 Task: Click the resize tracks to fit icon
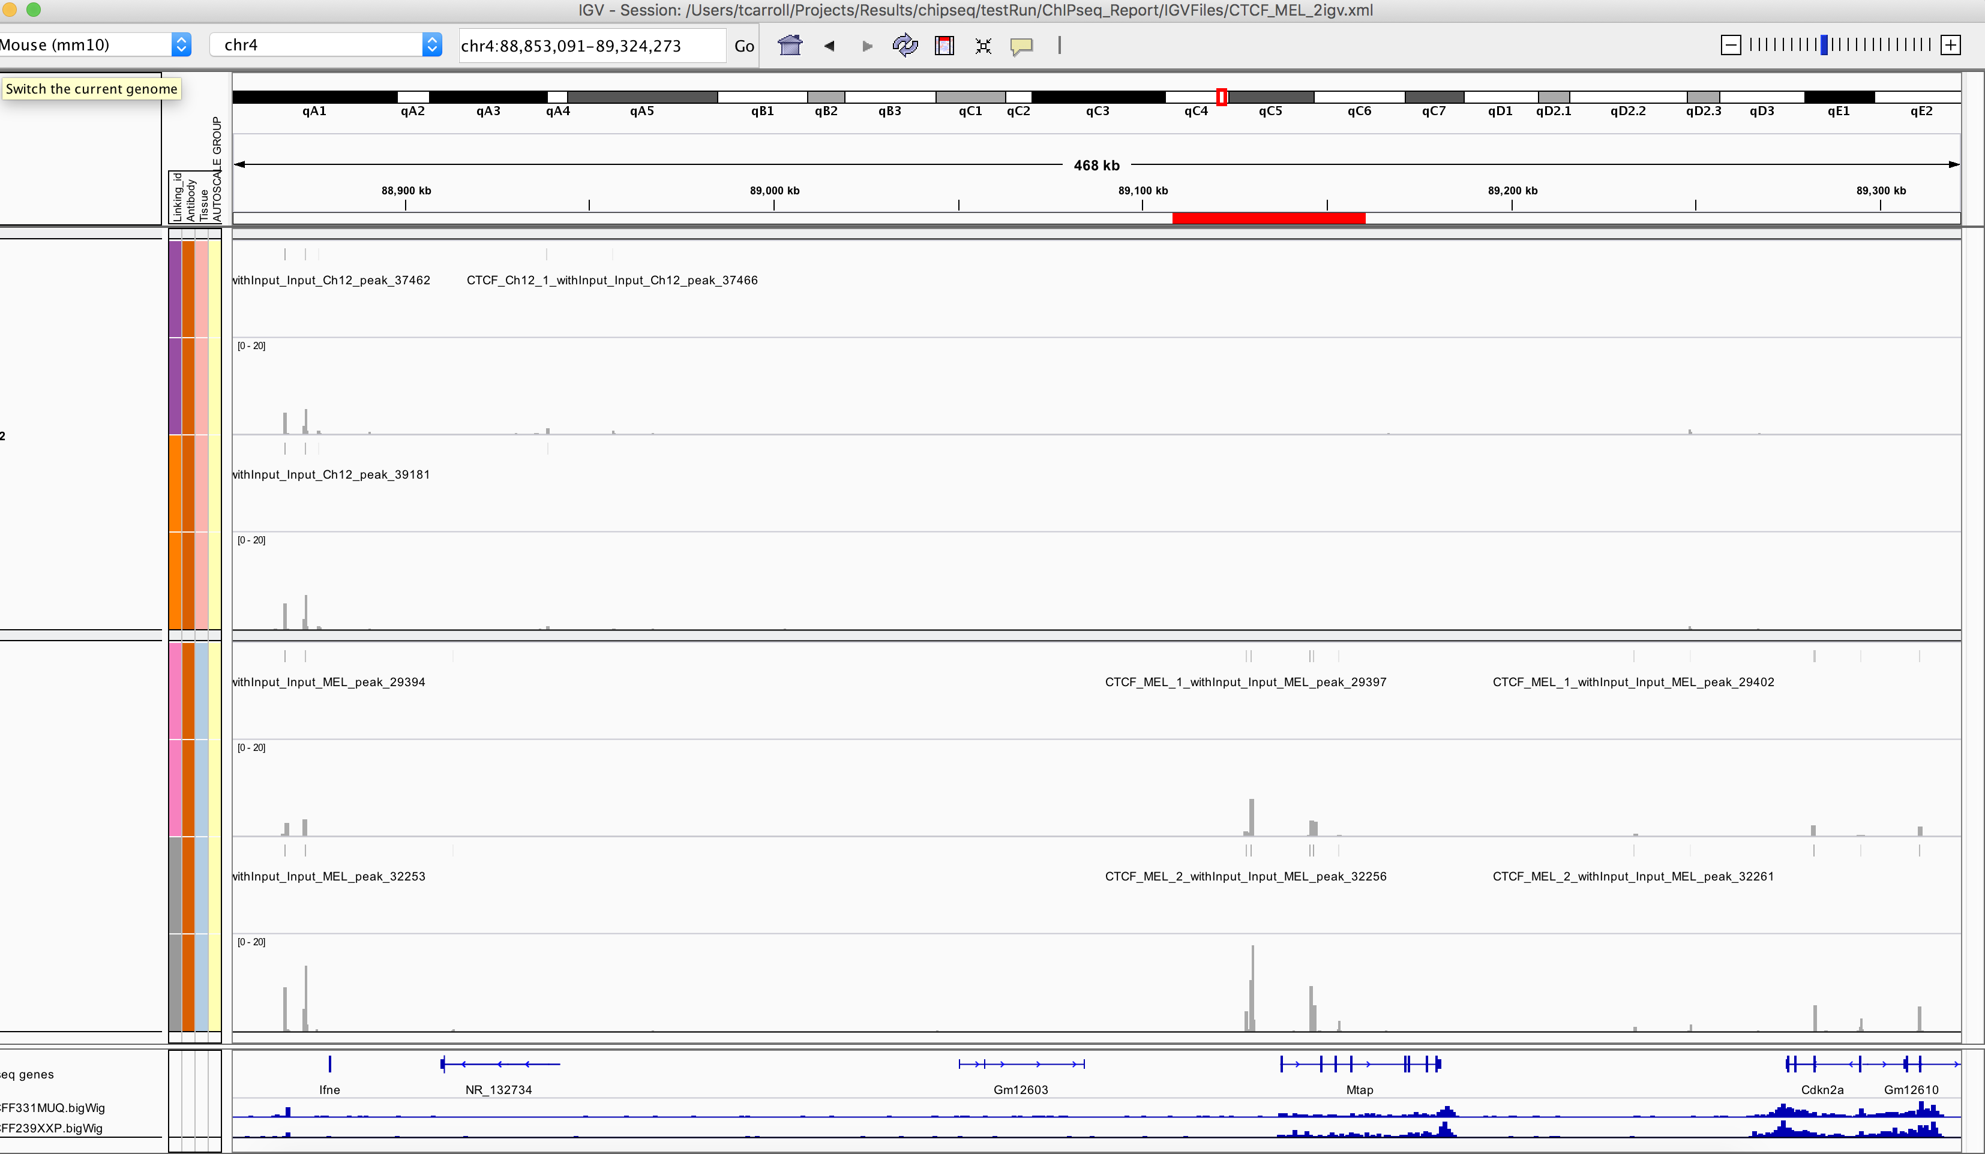(983, 46)
